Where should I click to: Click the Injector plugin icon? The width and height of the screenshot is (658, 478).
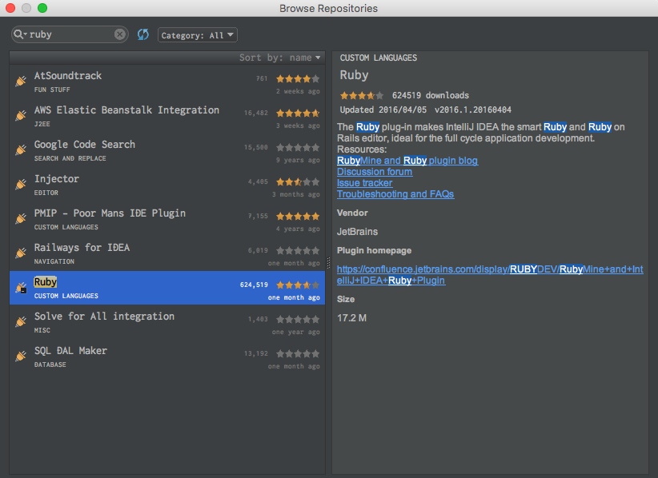[x=21, y=185]
